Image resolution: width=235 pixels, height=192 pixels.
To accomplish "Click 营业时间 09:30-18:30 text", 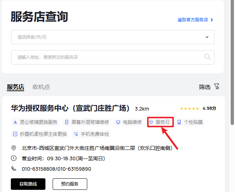I will click(x=63, y=158).
